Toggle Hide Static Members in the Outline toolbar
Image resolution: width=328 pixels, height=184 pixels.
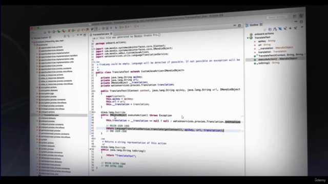point(285,29)
